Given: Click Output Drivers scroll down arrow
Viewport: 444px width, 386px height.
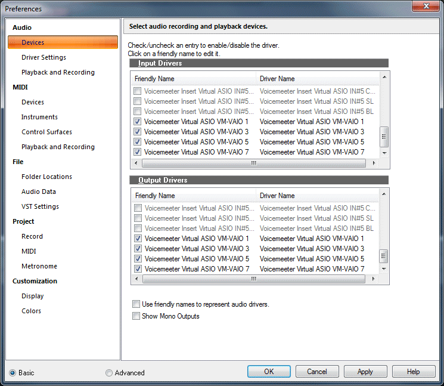Looking at the screenshot, I should pos(384,268).
